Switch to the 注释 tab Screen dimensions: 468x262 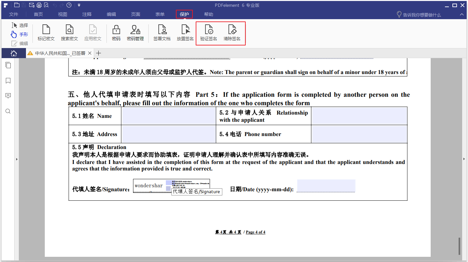[x=87, y=14]
